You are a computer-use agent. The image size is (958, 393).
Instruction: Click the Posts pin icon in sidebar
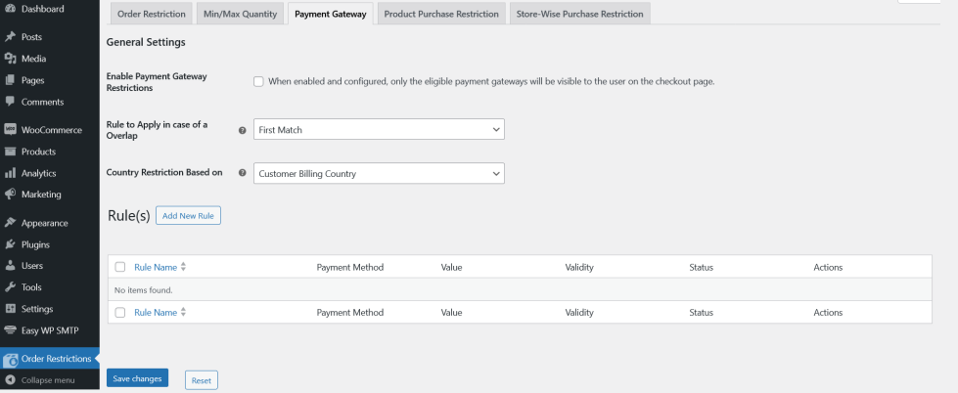(10, 36)
